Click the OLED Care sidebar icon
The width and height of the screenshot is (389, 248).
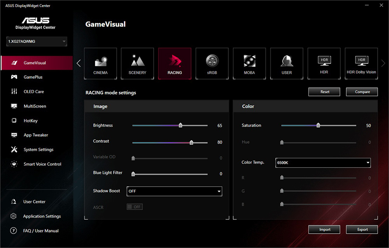pos(14,92)
